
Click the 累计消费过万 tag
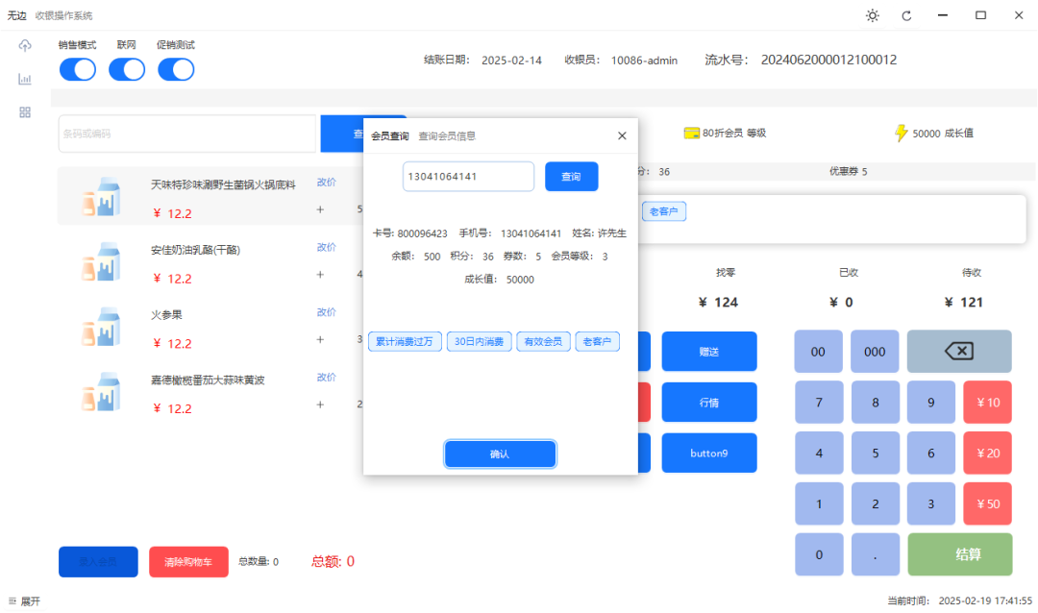point(405,342)
